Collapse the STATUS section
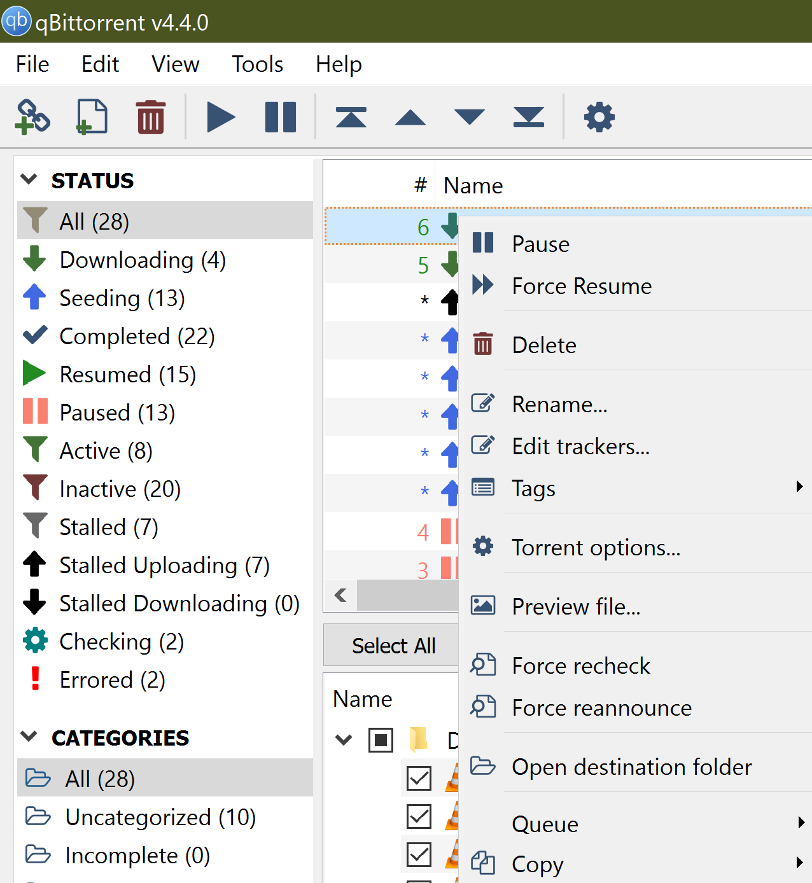This screenshot has height=883, width=812. [29, 179]
